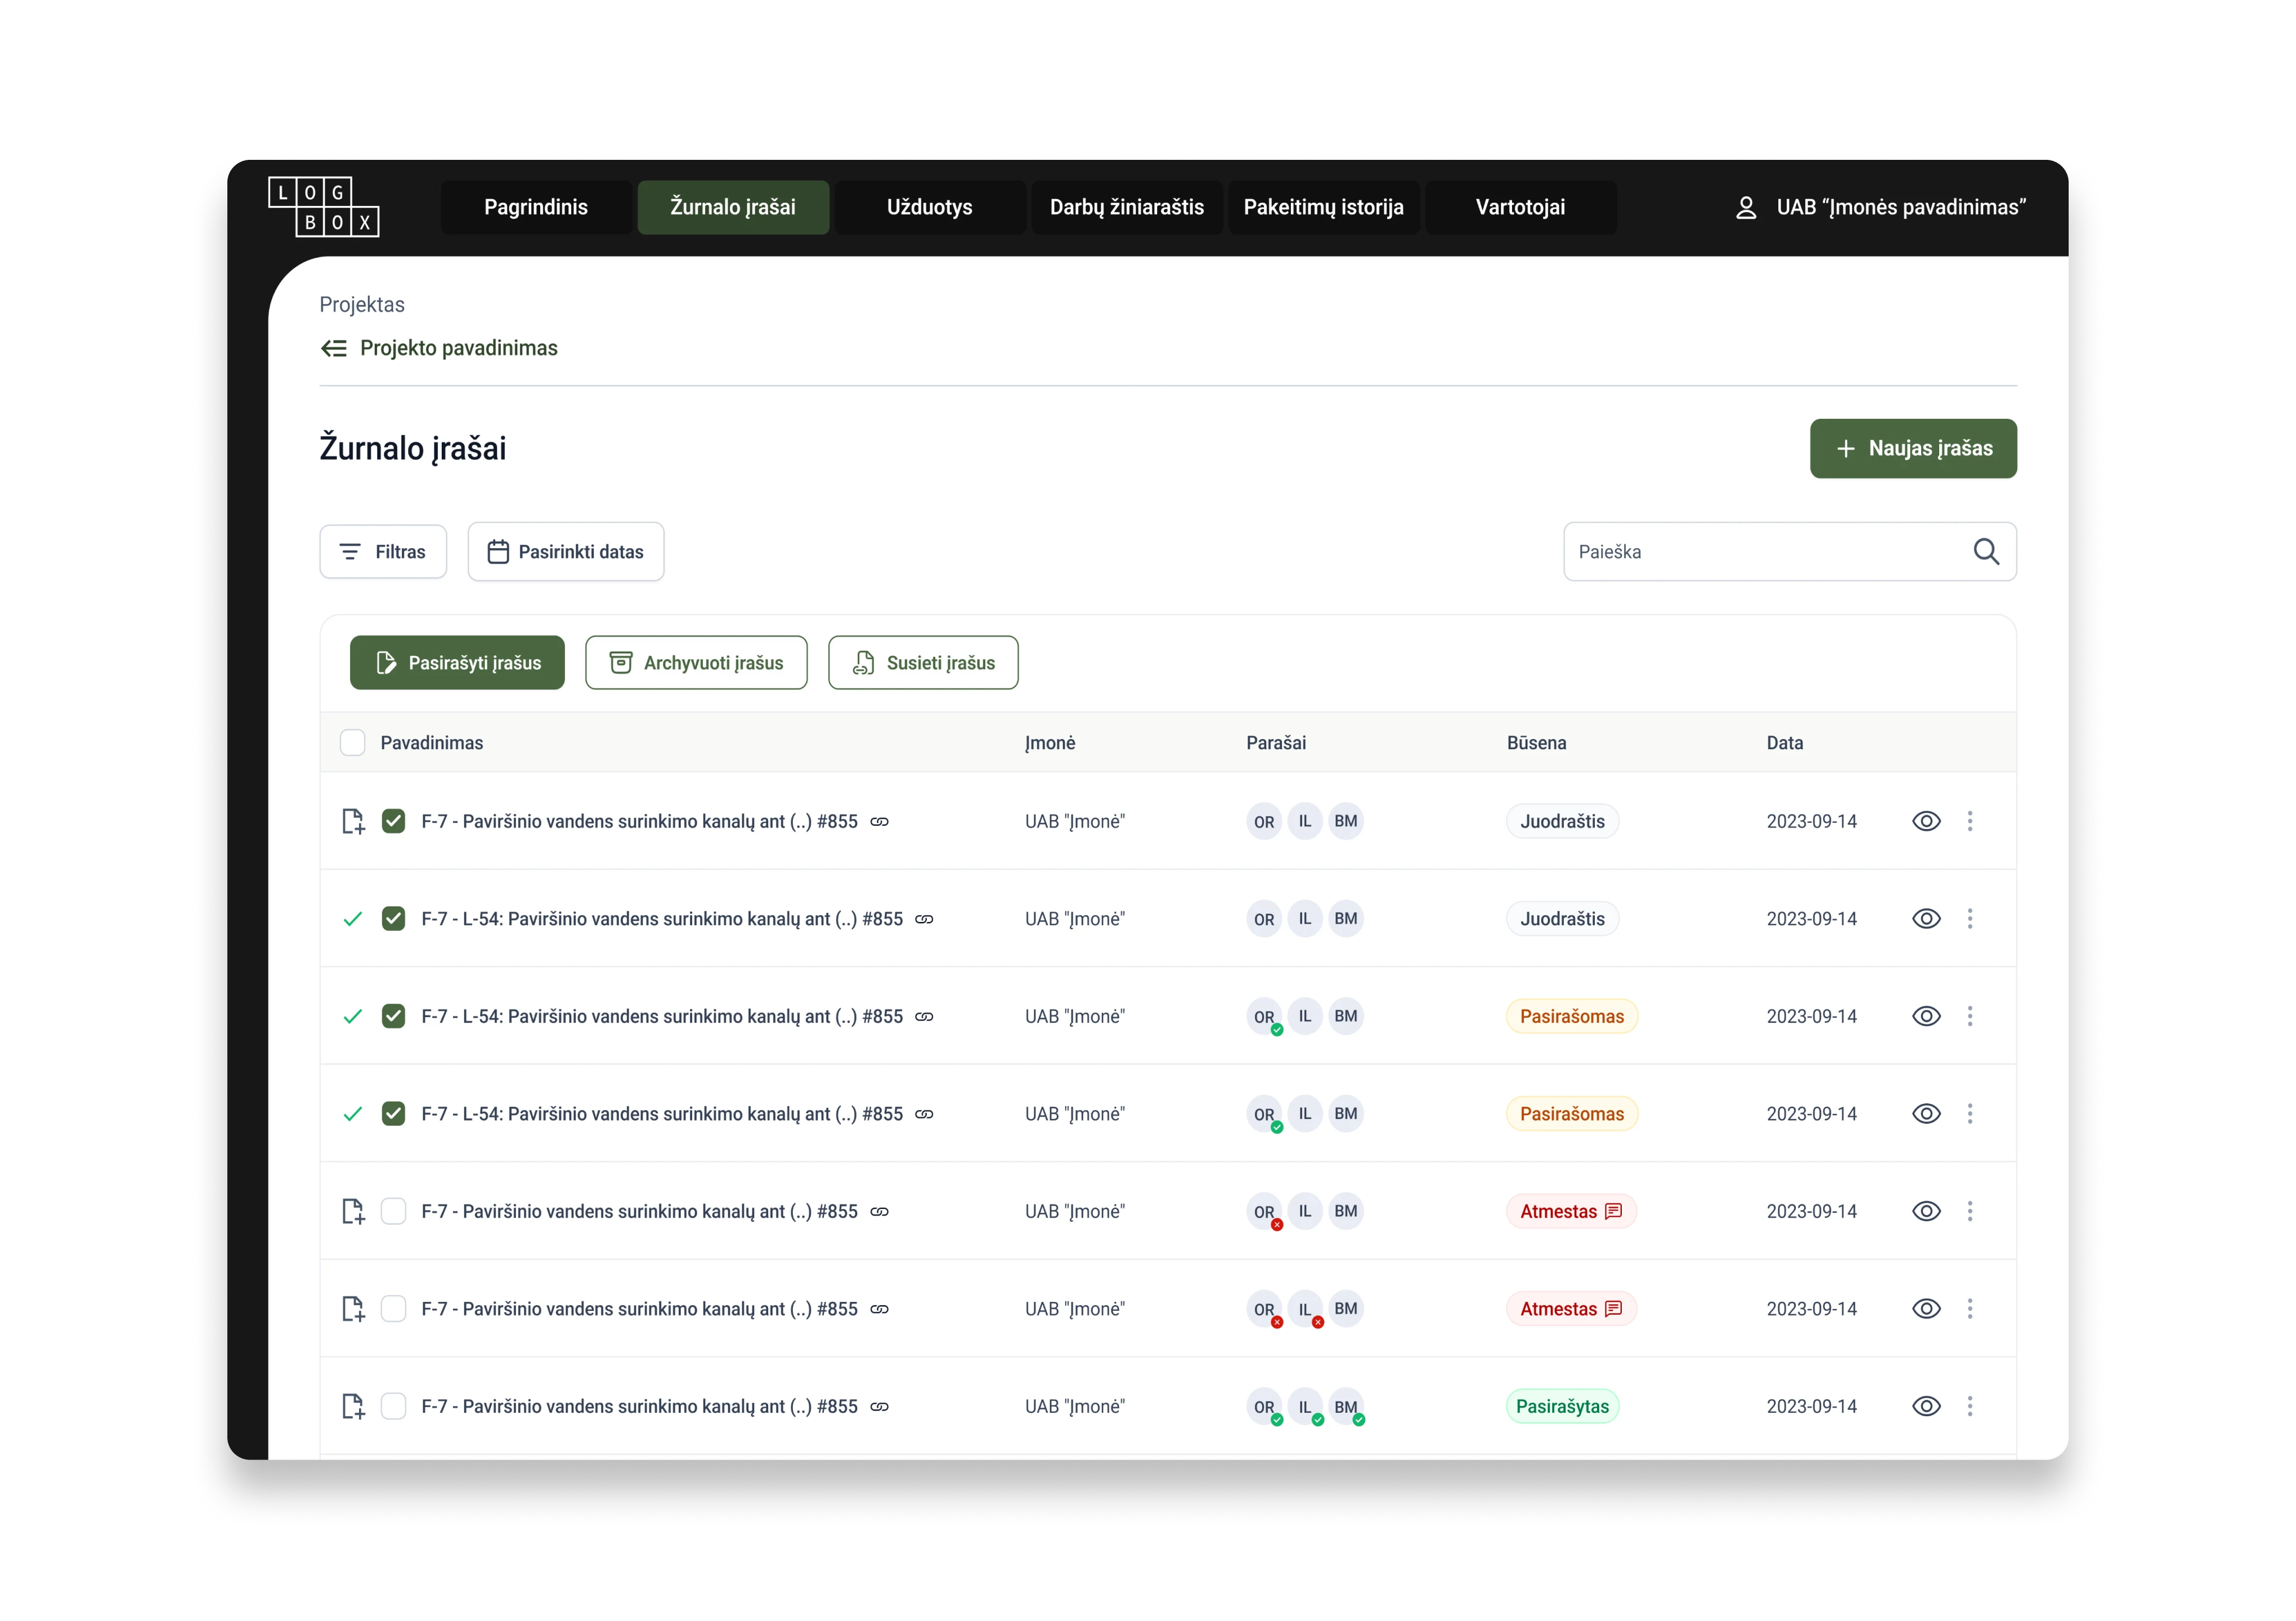This screenshot has height=1621, width=2296.
Task: Toggle the select-all checkbox beside Pavadinimas
Action: coord(353,743)
